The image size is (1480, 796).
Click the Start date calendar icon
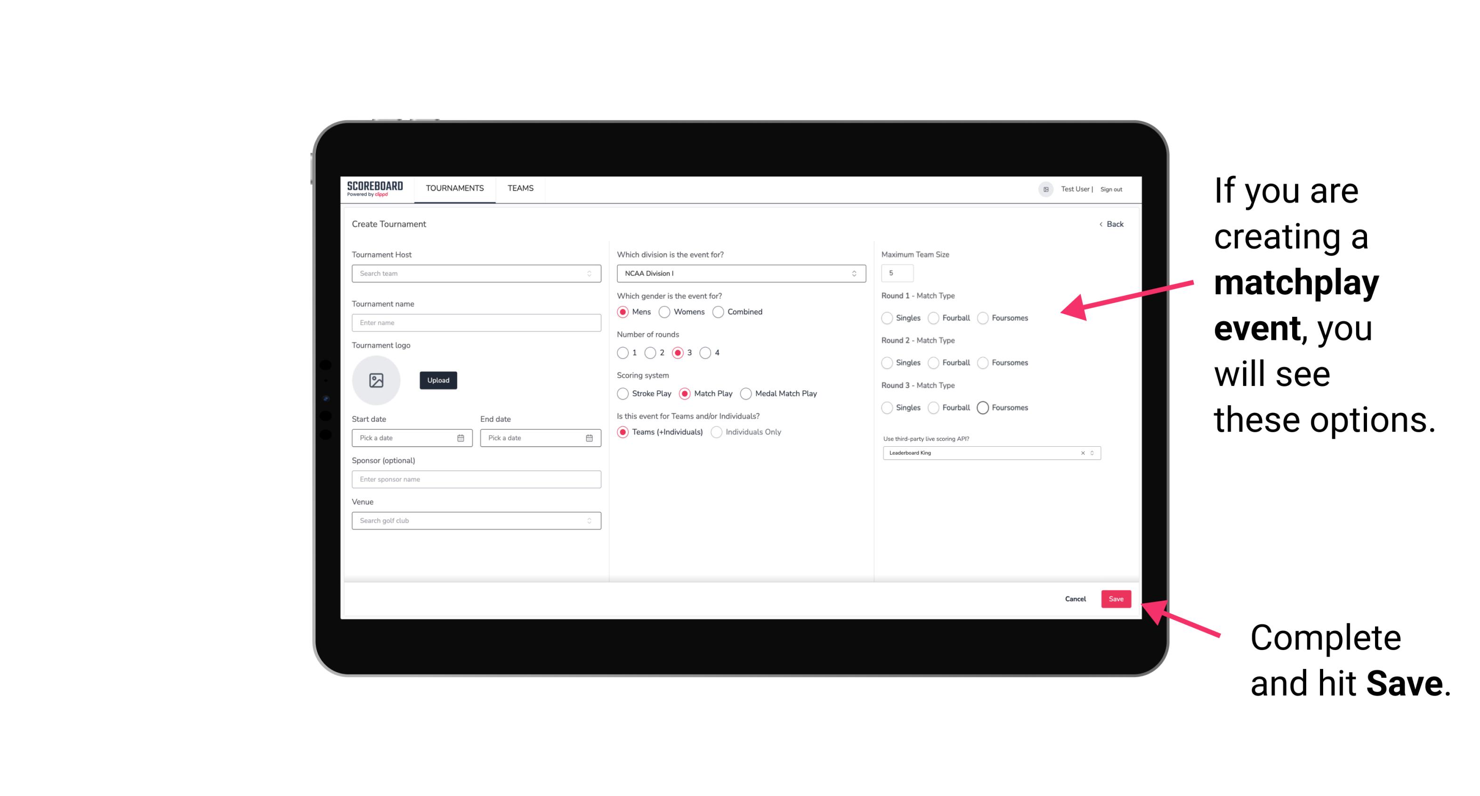(461, 437)
